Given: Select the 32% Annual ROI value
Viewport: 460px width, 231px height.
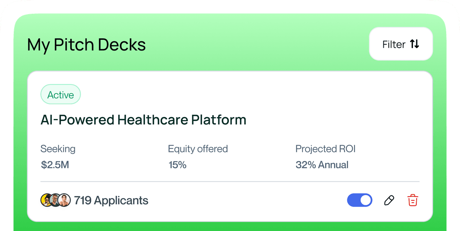Looking at the screenshot, I should [322, 165].
